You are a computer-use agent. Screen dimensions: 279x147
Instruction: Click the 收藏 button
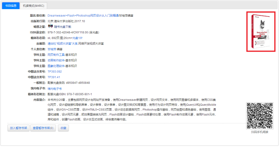click(x=63, y=128)
